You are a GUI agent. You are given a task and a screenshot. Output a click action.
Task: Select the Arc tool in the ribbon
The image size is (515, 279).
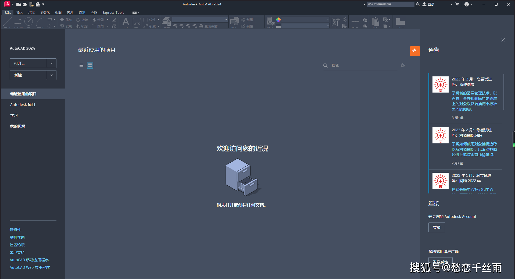tap(40, 22)
